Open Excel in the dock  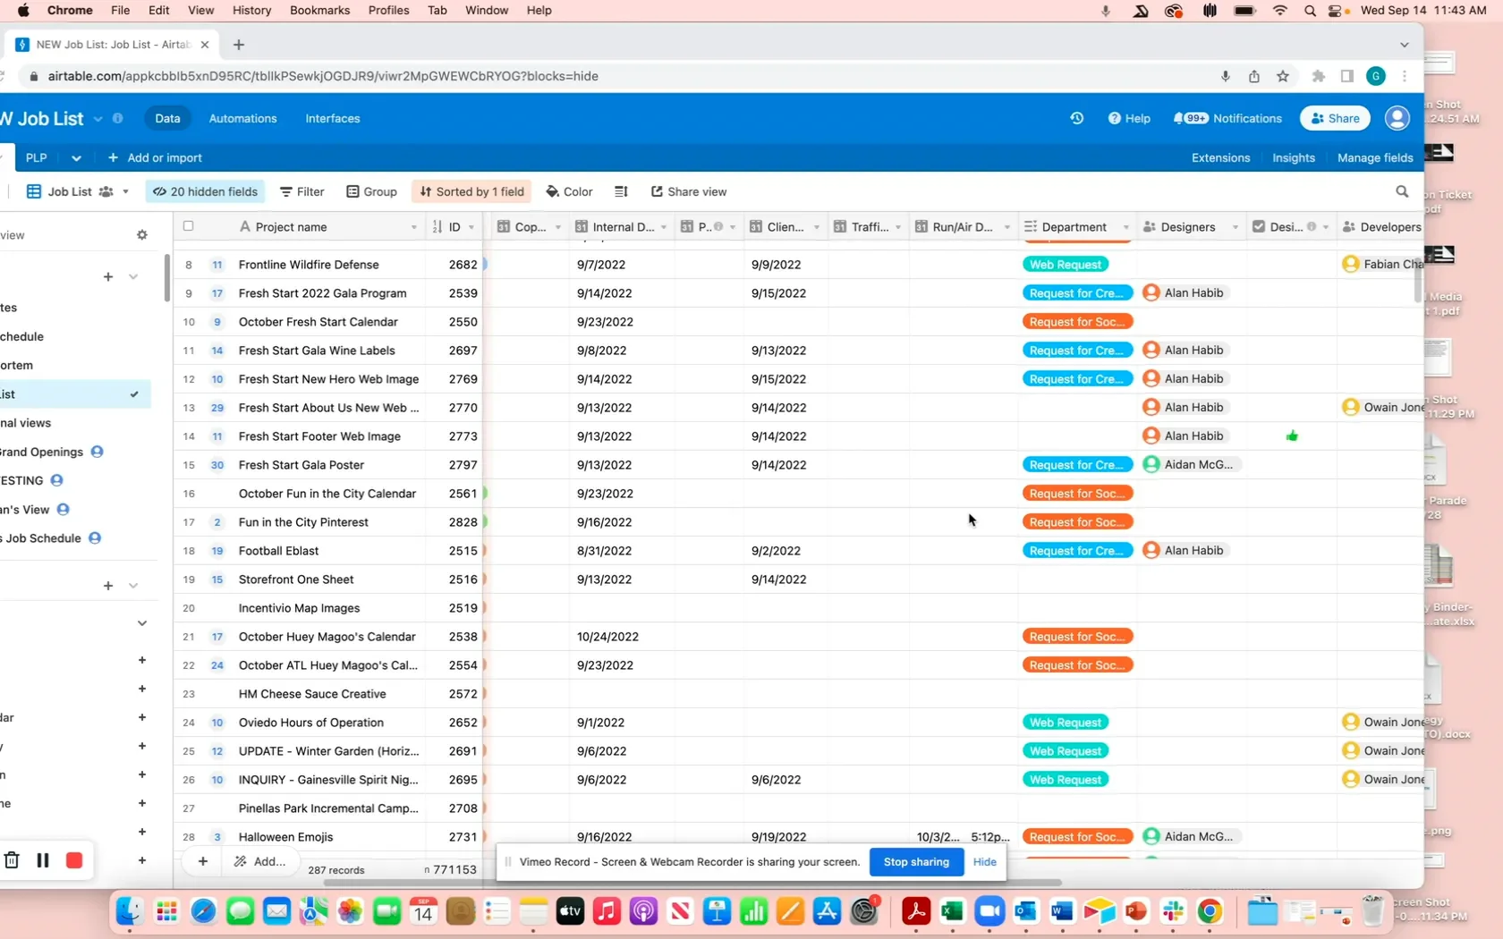[x=953, y=911]
